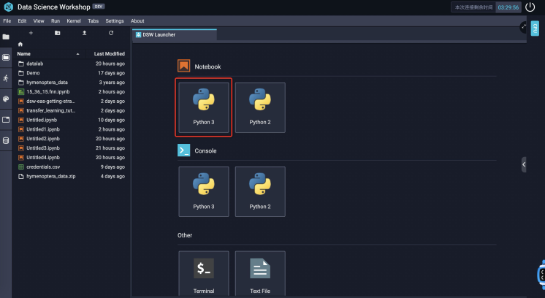The height and width of the screenshot is (298, 545).
Task: Select Untitled2.ipynb in file list
Action: click(x=71, y=139)
